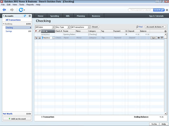Open the register columns gear icon
Viewport: 169px width, 126px height.
pos(166,31)
